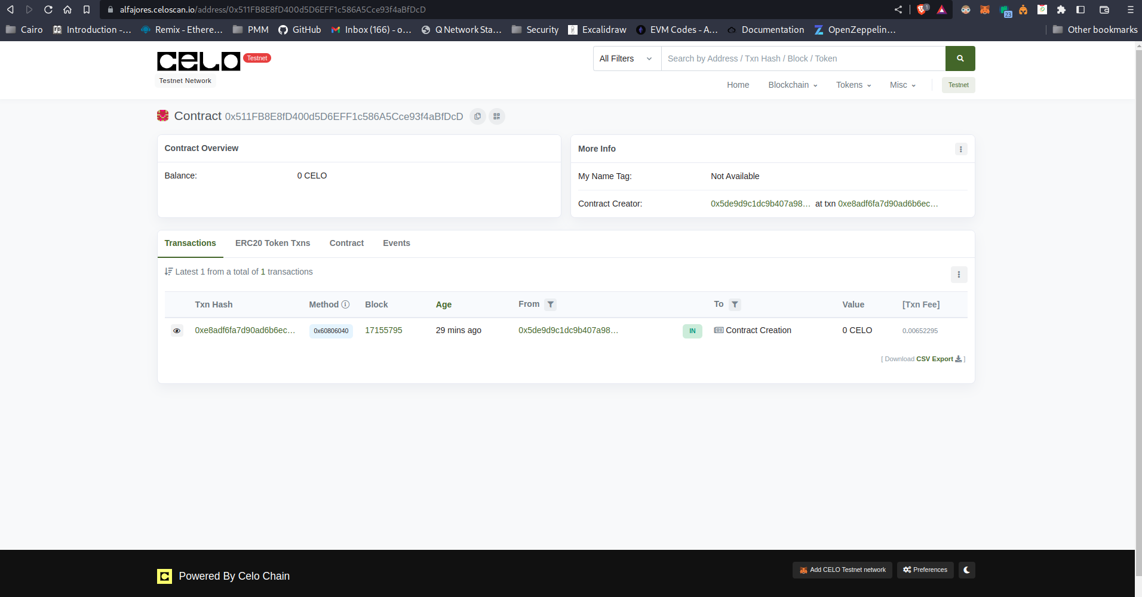Open the extension with the 23 badge

[1006, 11]
